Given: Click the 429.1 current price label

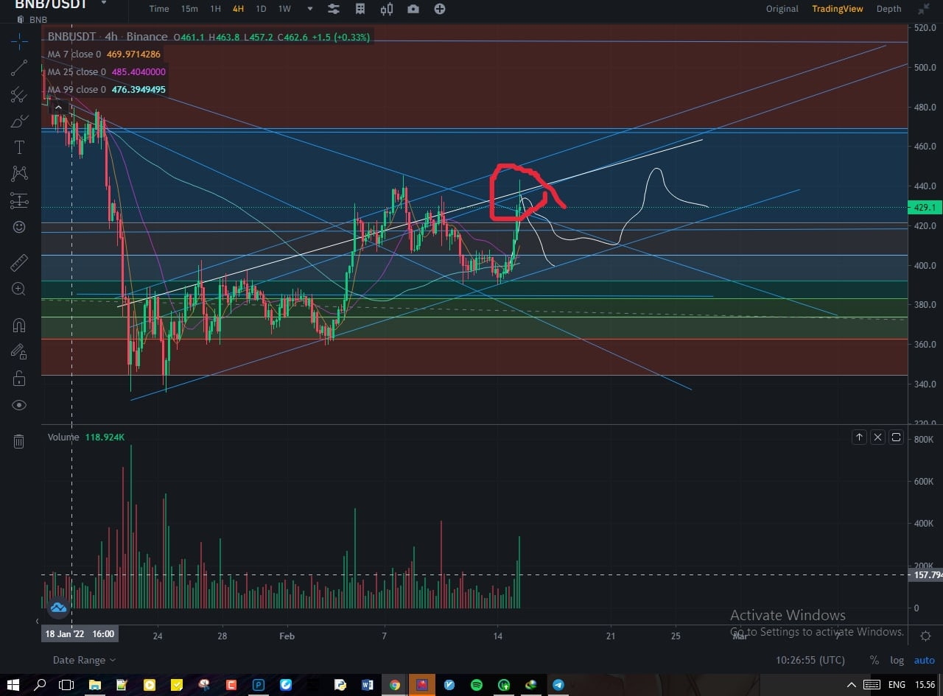Looking at the screenshot, I should tap(925, 208).
